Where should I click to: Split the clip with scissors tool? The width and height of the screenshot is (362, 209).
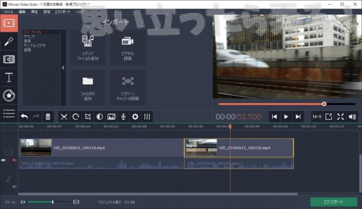coord(64,117)
